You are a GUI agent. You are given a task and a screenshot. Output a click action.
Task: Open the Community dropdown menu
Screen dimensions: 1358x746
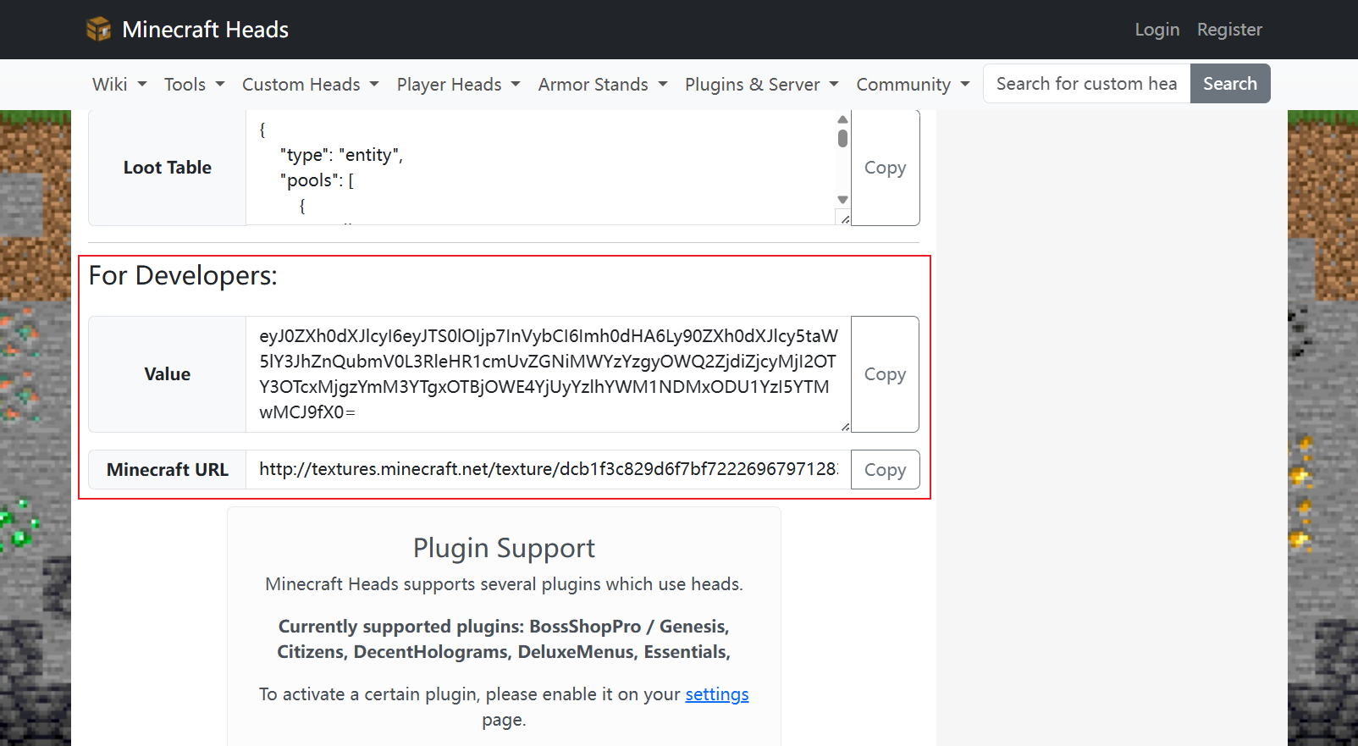pyautogui.click(x=913, y=85)
